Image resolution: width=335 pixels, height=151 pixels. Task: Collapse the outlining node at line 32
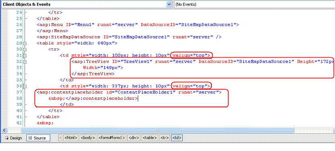click(x=25, y=62)
